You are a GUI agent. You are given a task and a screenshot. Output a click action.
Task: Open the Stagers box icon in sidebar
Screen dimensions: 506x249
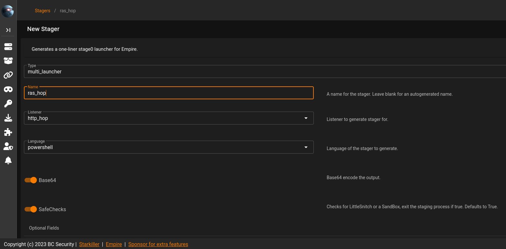8,61
